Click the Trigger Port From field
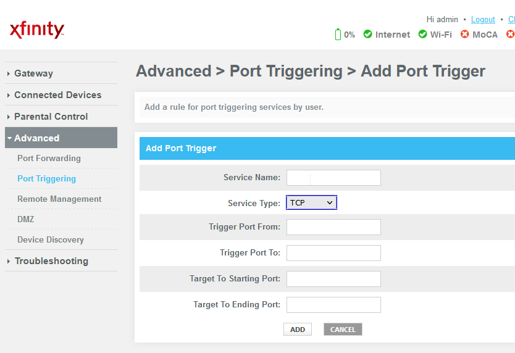The height and width of the screenshot is (353, 515). click(x=333, y=227)
